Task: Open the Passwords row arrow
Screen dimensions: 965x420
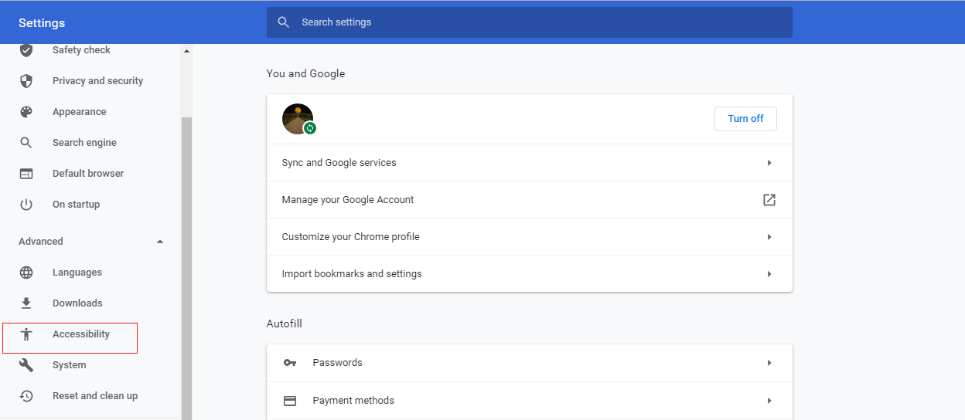Action: coord(769,363)
